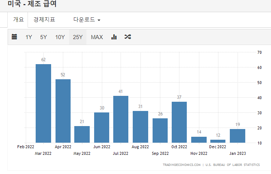This screenshot has height=174, width=271.
Task: Click the 30 value on y-axis
Action: tap(260, 113)
